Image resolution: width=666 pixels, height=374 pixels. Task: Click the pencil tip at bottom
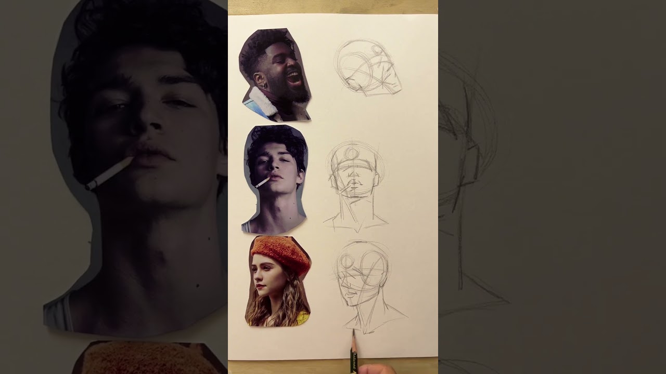[353, 332]
